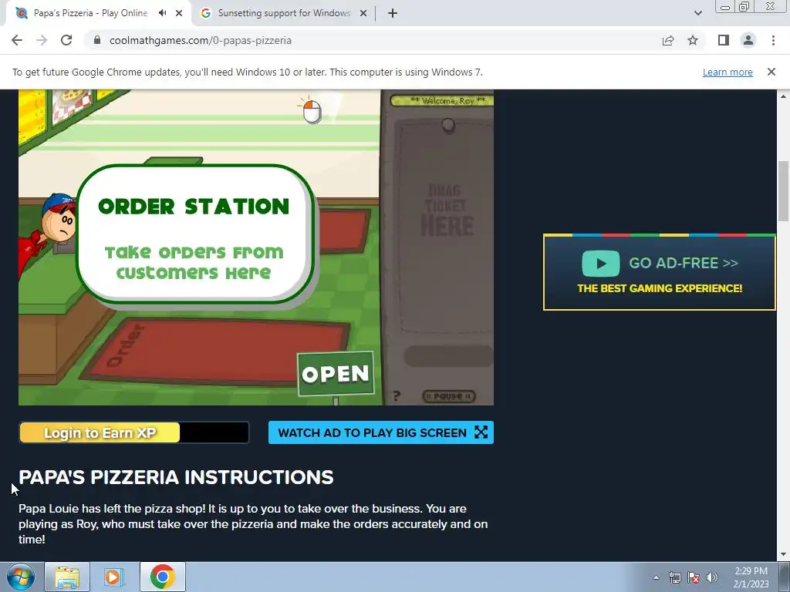
Task: Click Watch Ad to Play Big Screen
Action: click(x=381, y=432)
